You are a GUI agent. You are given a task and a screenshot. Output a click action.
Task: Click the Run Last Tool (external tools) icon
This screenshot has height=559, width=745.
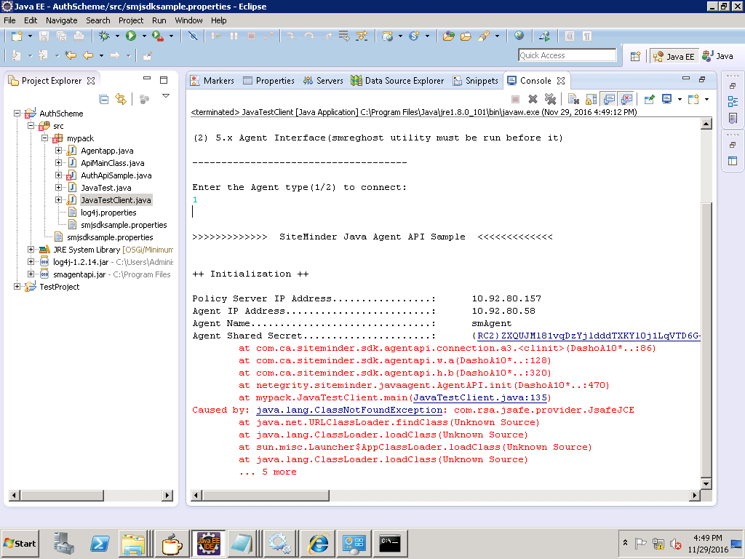[x=158, y=36]
